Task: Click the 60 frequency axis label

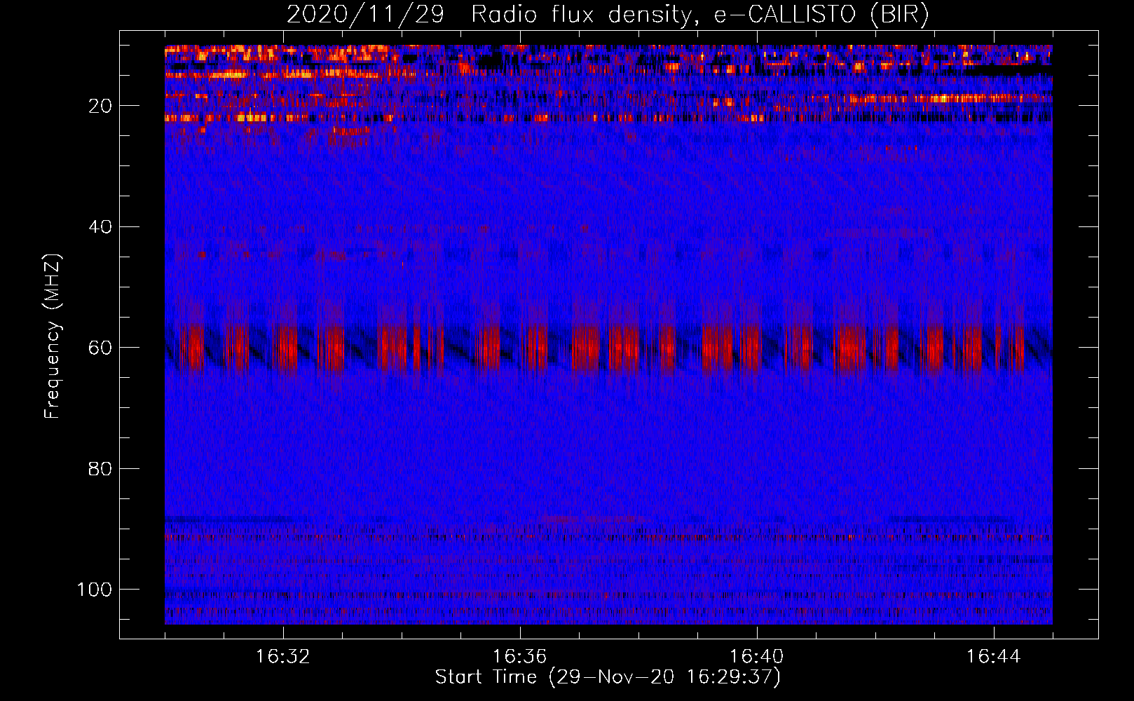Action: click(x=100, y=348)
